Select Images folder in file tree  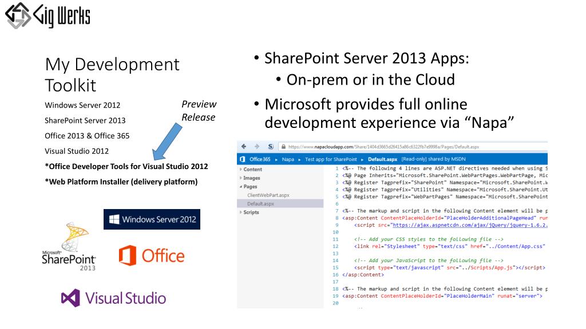click(252, 178)
